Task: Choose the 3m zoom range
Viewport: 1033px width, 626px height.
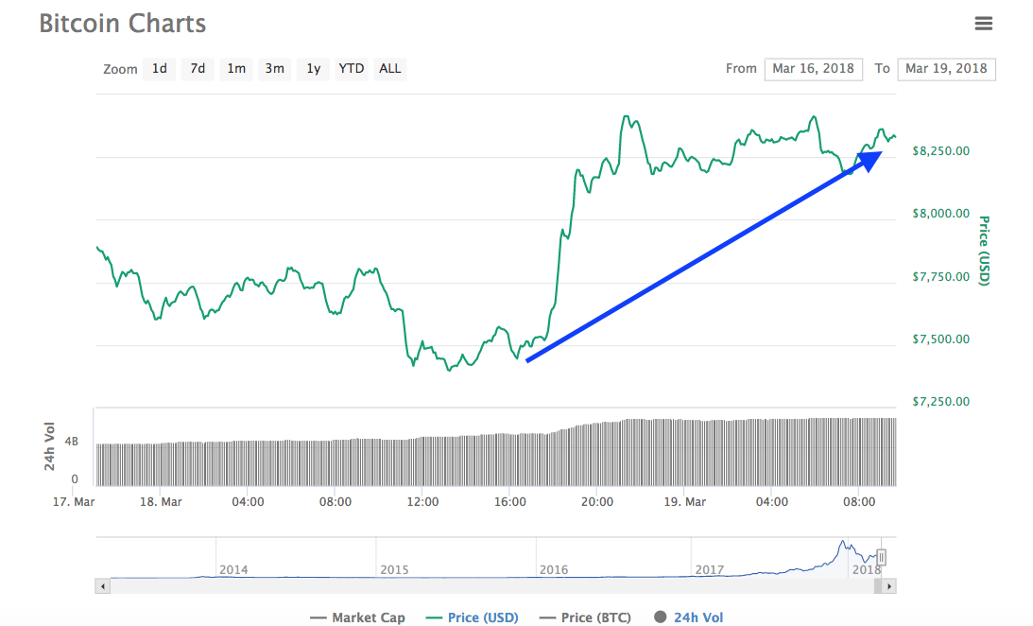Action: point(275,68)
